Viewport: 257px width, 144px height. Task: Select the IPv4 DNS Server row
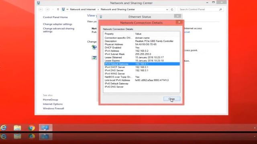(x=142, y=70)
